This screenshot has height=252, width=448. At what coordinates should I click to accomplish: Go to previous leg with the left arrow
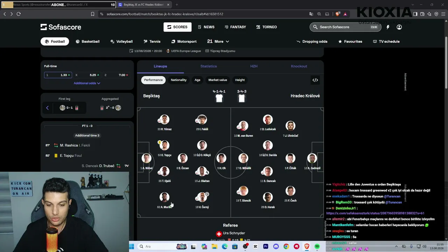tap(48, 108)
